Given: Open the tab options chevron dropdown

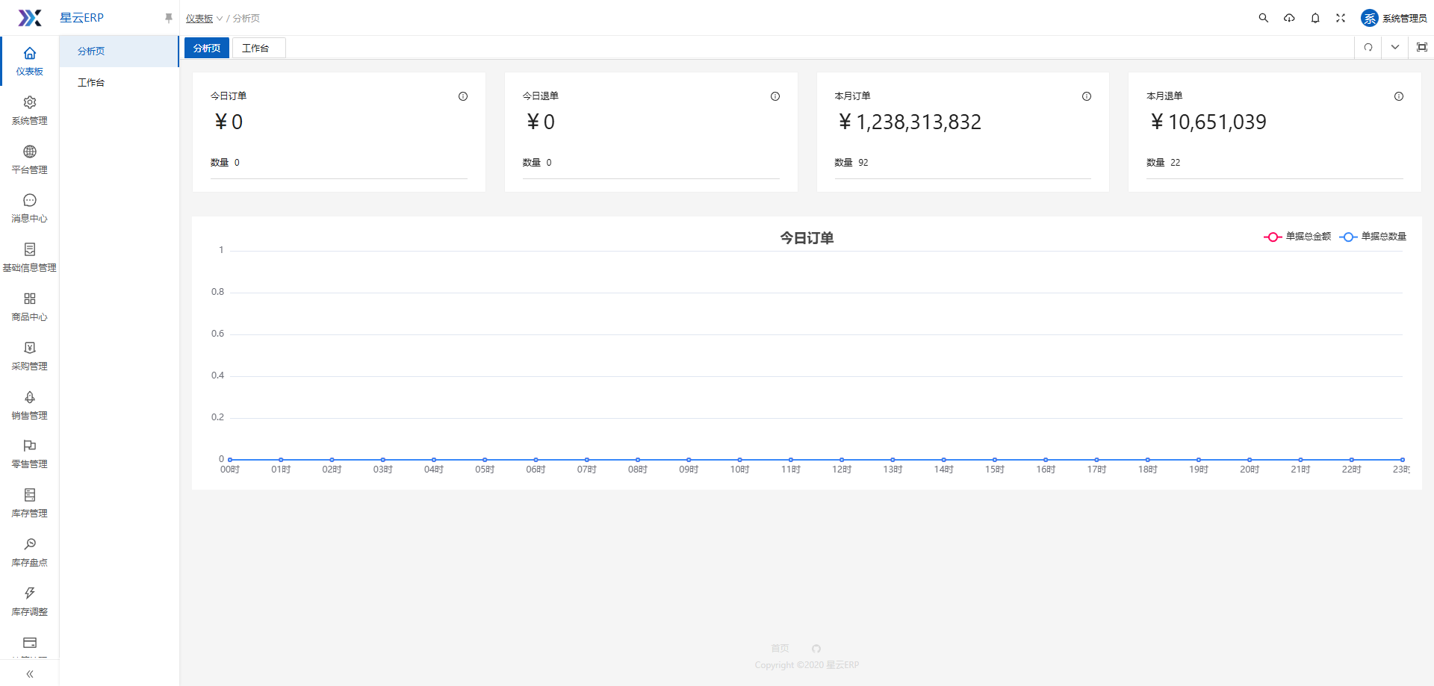Looking at the screenshot, I should 1395,48.
